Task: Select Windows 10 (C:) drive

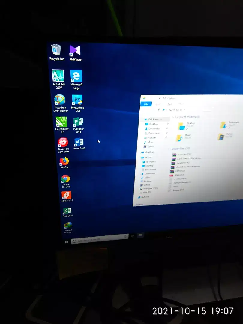Action: click(x=151, y=188)
